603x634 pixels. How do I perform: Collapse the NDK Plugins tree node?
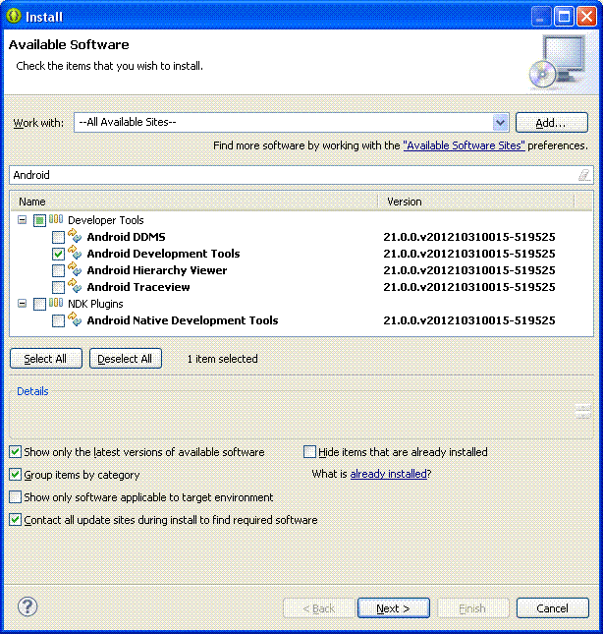pos(23,304)
